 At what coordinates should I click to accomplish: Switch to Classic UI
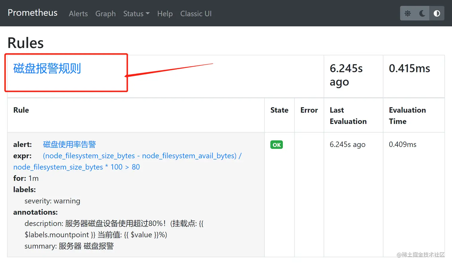[x=196, y=14]
